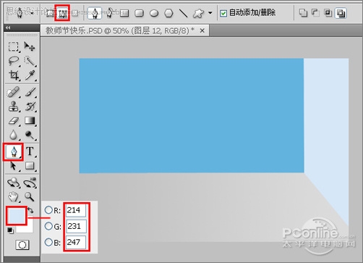Screen dimensions: 363x263
Task: Select the 3D Orbit camera tool
Action: click(x=30, y=183)
